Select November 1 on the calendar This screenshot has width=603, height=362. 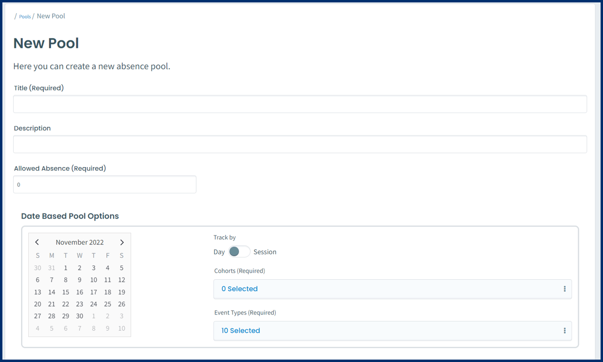(x=65, y=268)
